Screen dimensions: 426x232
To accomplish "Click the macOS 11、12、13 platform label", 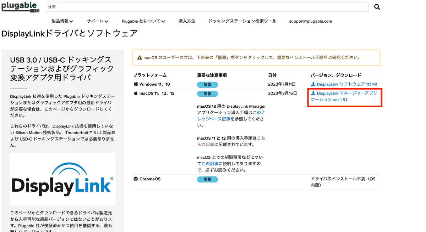I will 157,94.
